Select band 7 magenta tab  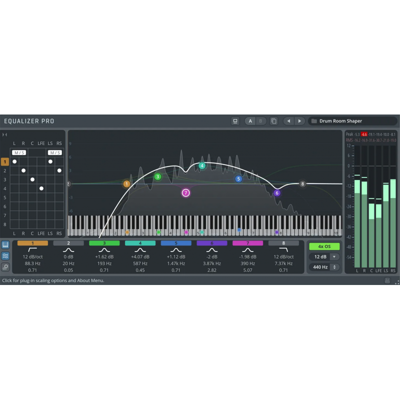coord(247,243)
